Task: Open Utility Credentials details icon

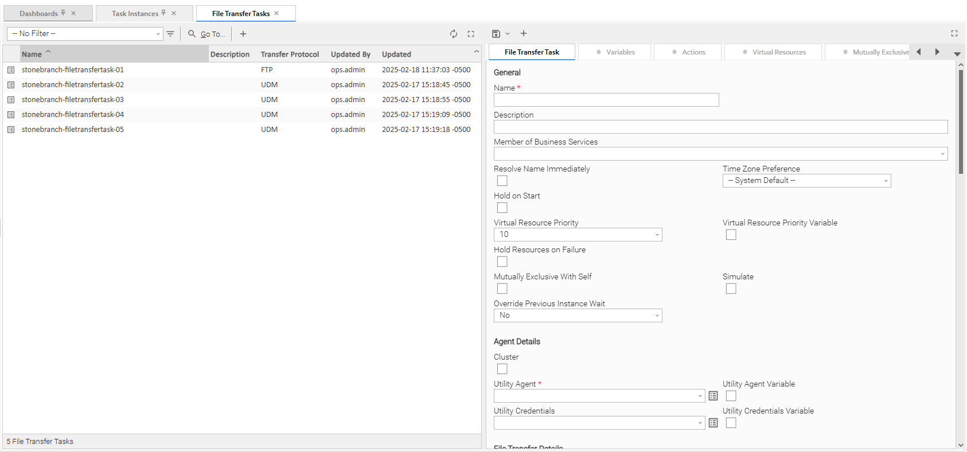Action: coord(713,423)
